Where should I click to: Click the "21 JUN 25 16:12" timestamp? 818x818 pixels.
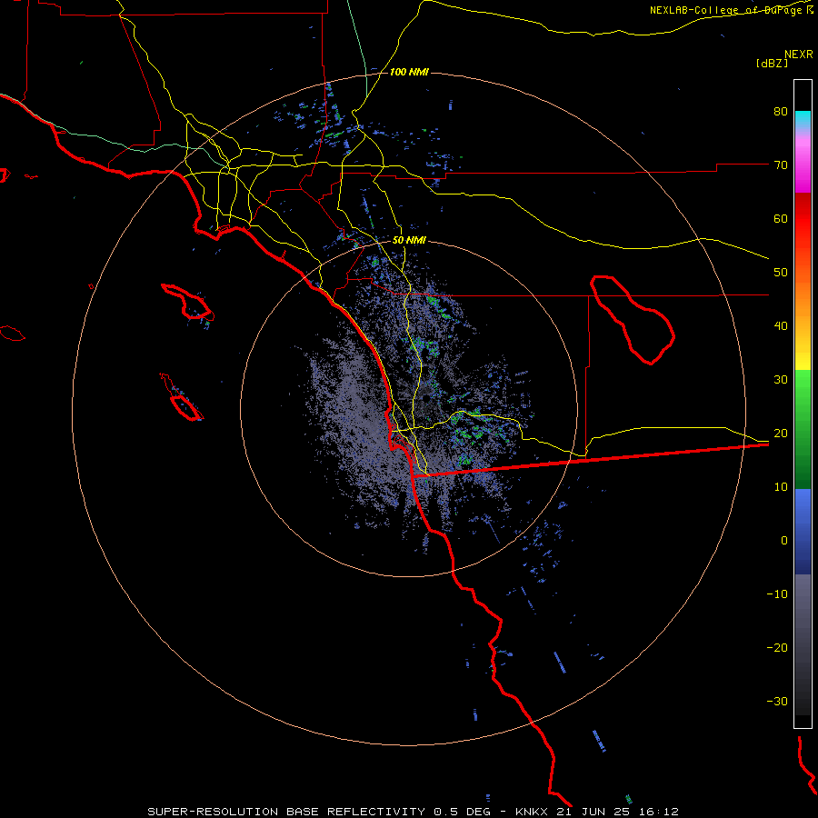[x=620, y=812]
